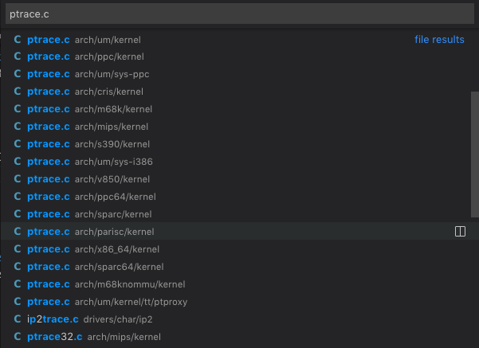Click the search input containing ptrace.c
The image size is (479, 348).
pyautogui.click(x=240, y=14)
